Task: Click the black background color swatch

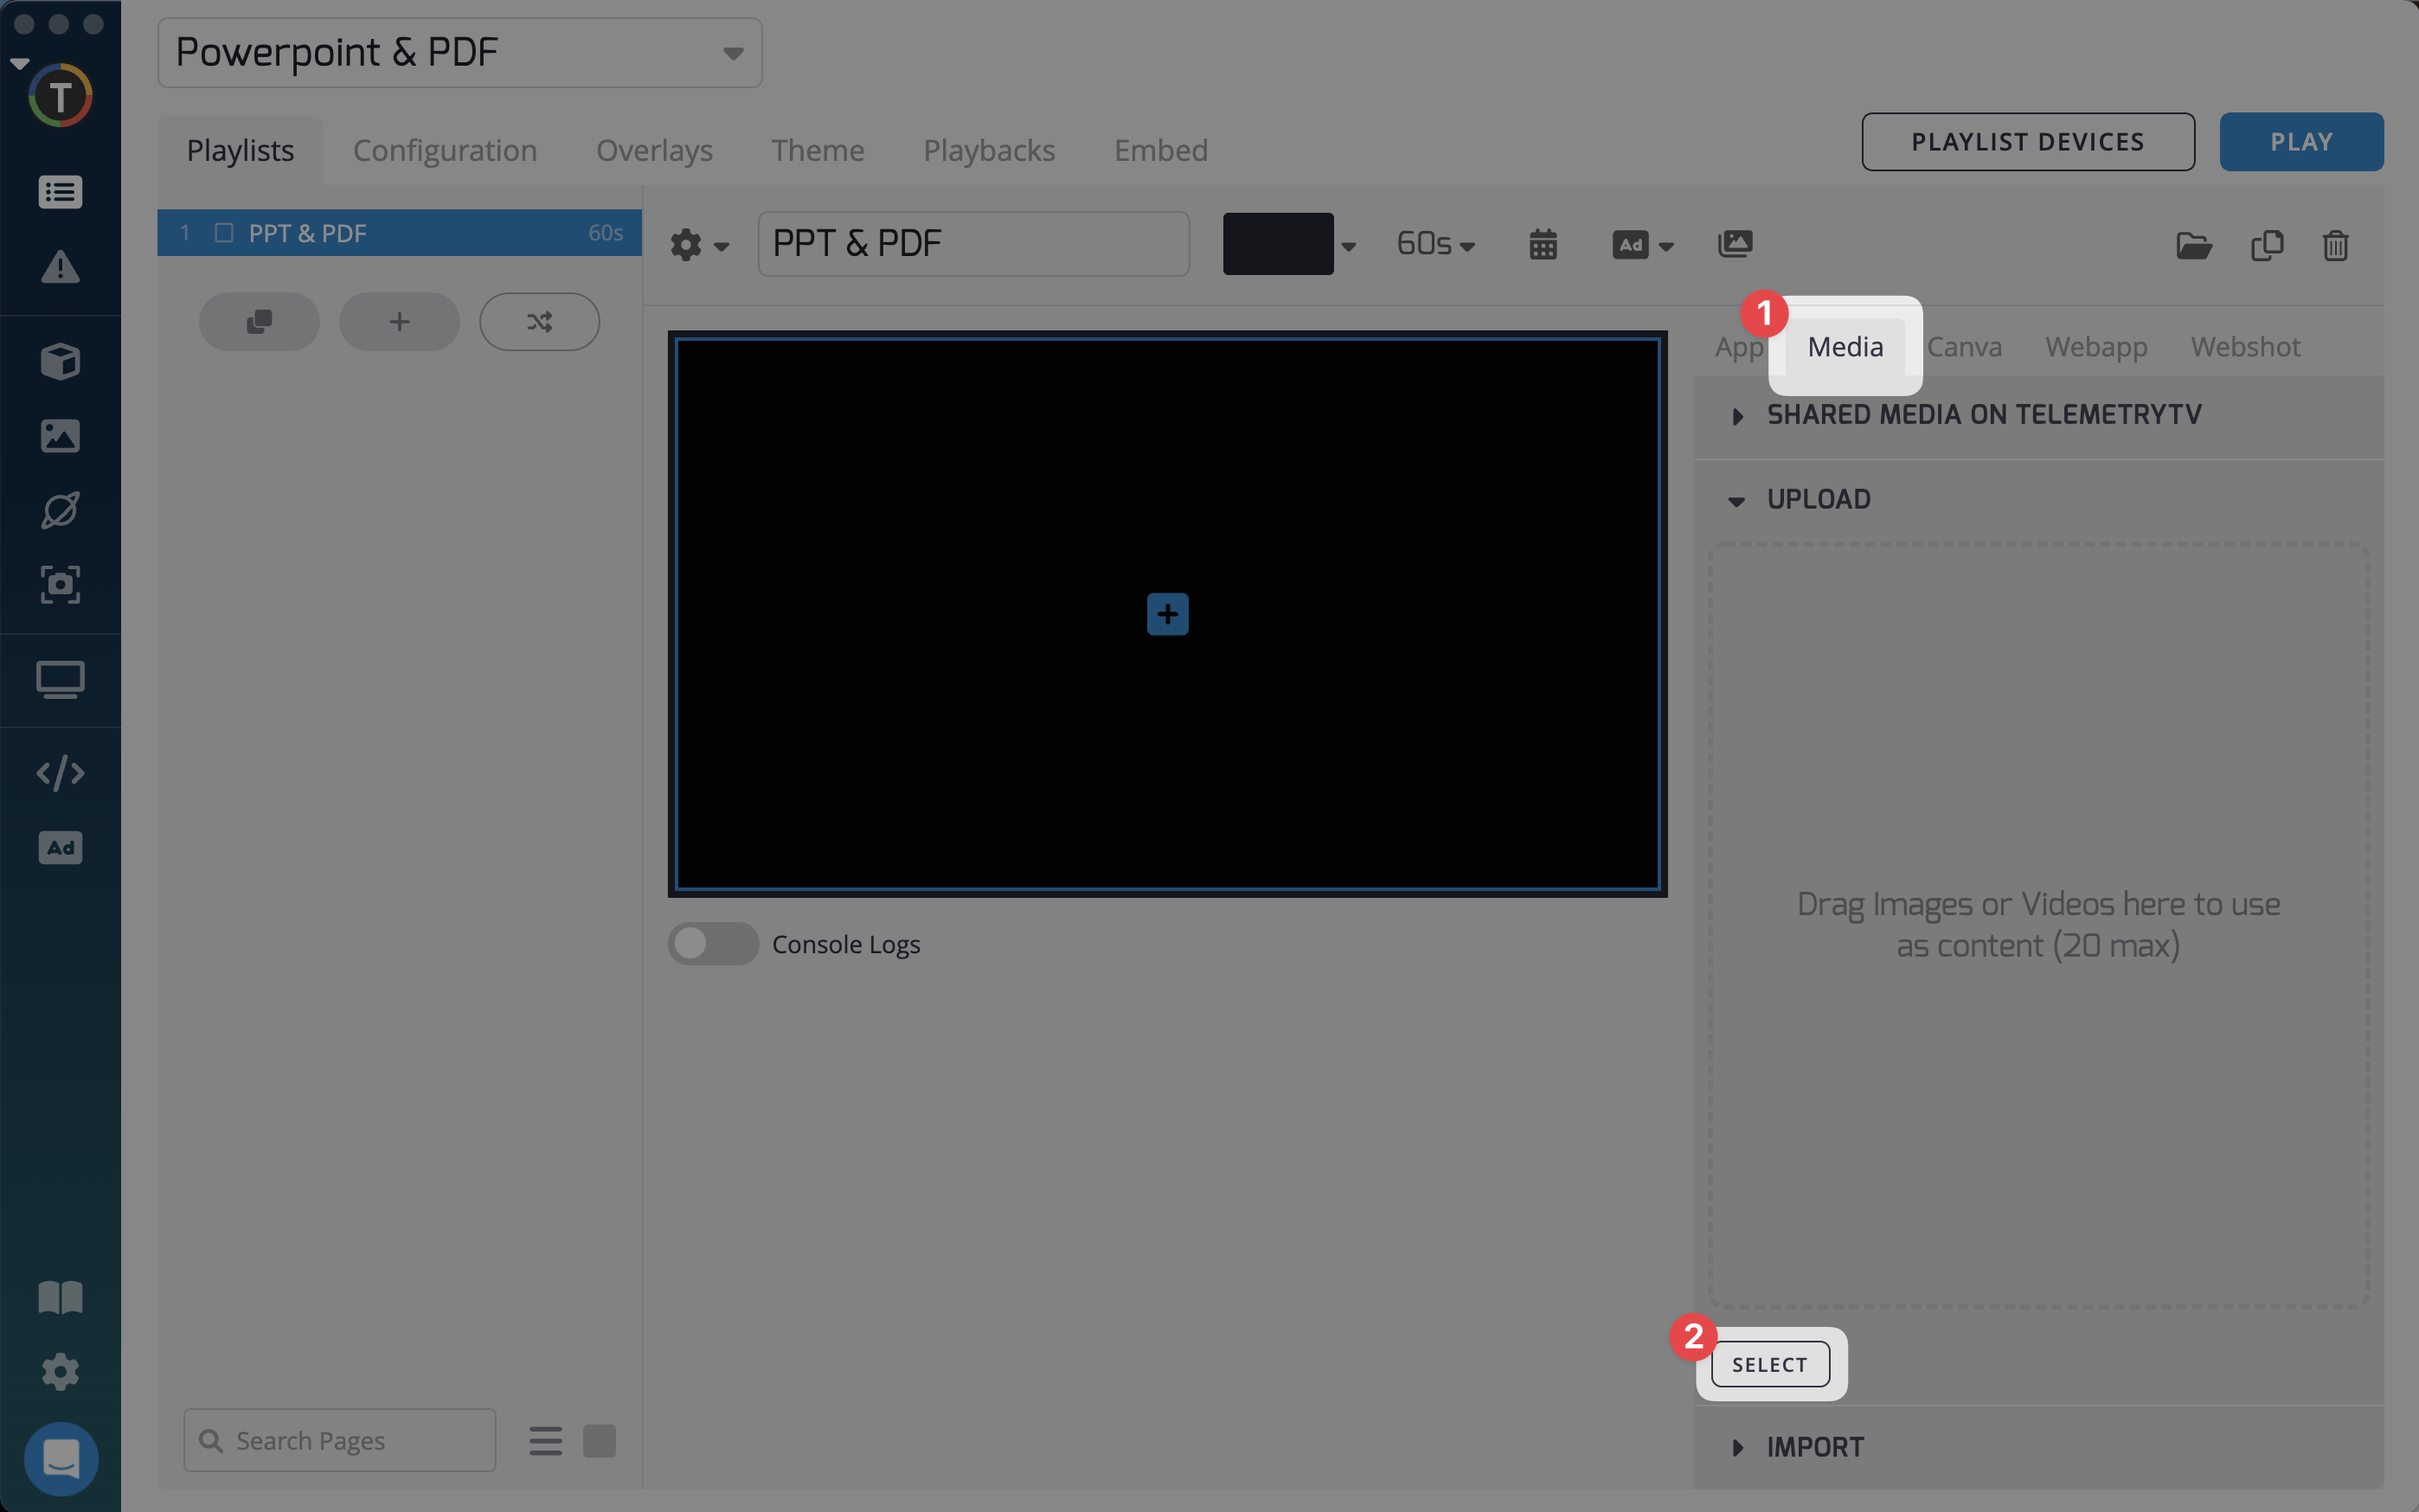Action: coord(1277,244)
